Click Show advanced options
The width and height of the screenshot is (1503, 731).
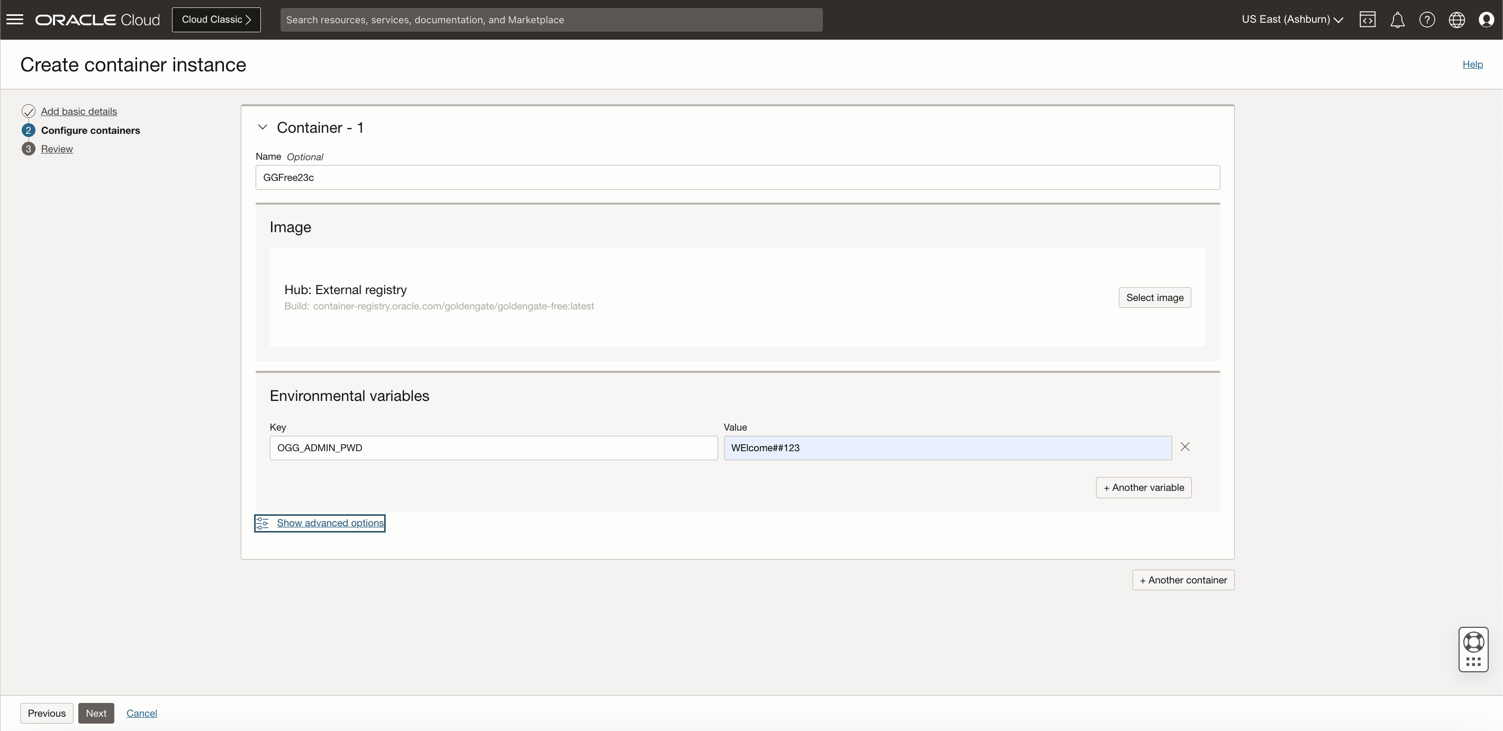[329, 522]
